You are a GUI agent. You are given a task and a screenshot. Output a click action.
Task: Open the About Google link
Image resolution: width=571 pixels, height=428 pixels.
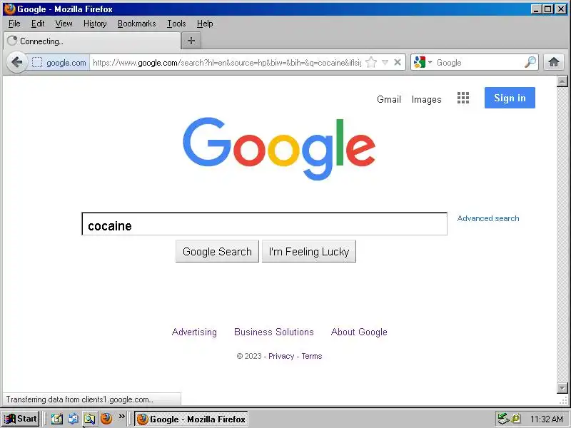[359, 332]
